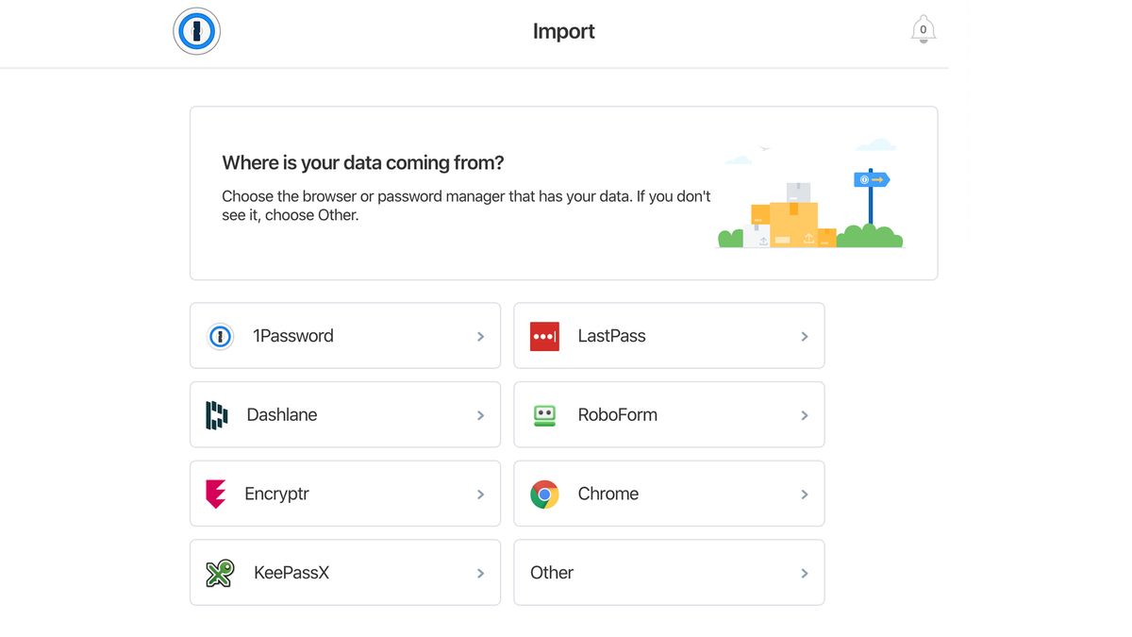Viewport: 1132px width, 637px height.
Task: Click the 1Password logo in the header
Action: pos(196,30)
